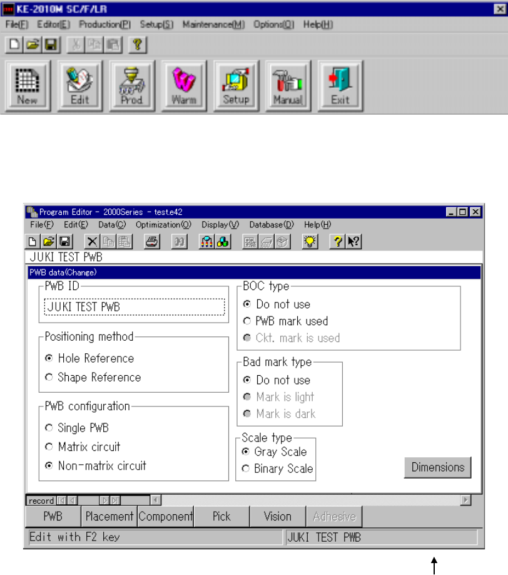
Task: Open Options(O) menu in main window
Action: pos(273,24)
